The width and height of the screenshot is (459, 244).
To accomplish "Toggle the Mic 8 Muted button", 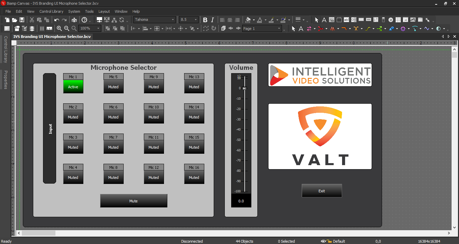I will tap(114, 177).
